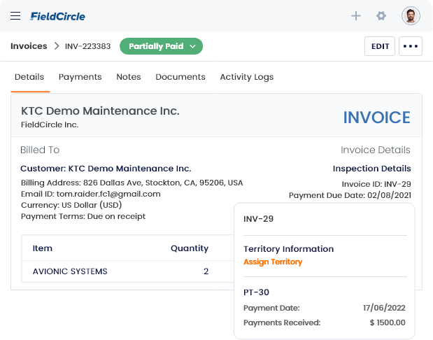Image resolution: width=433 pixels, height=340 pixels.
Task: Click Payment Due Date: 02/08/2021
Action: [x=350, y=195]
